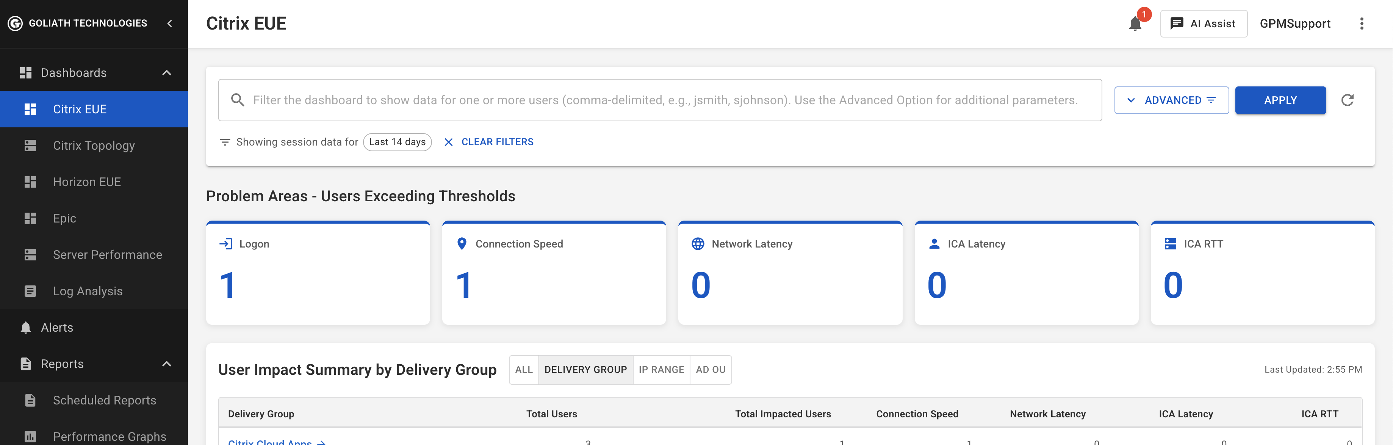Image resolution: width=1393 pixels, height=445 pixels.
Task: Toggle the IP RANGE view filter
Action: [661, 370]
